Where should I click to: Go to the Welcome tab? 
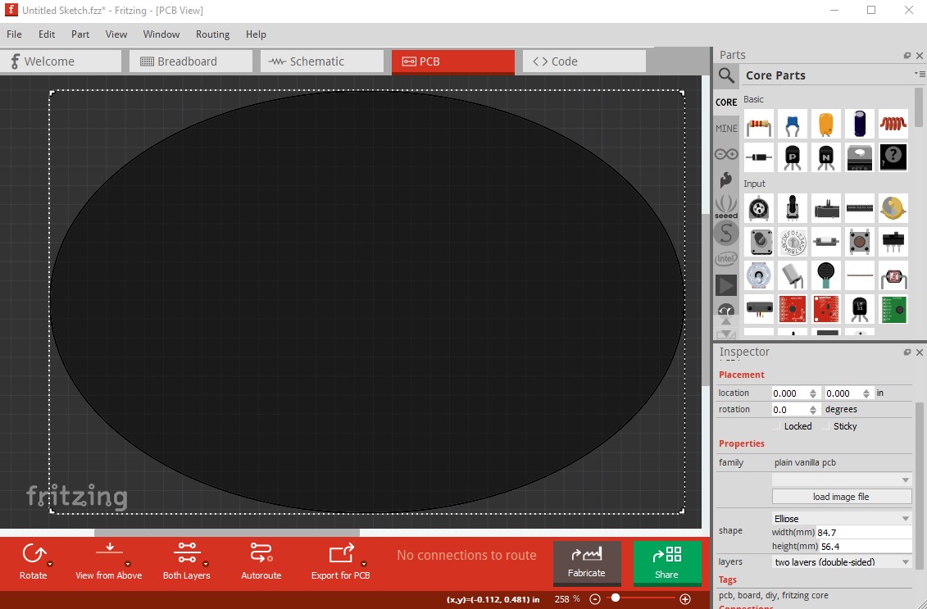tap(61, 61)
